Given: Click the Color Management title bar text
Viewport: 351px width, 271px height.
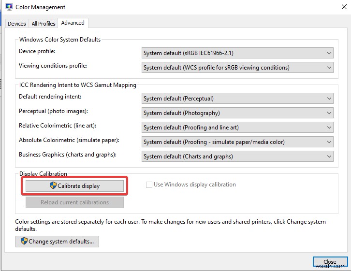Looking at the screenshot, I should [x=41, y=7].
